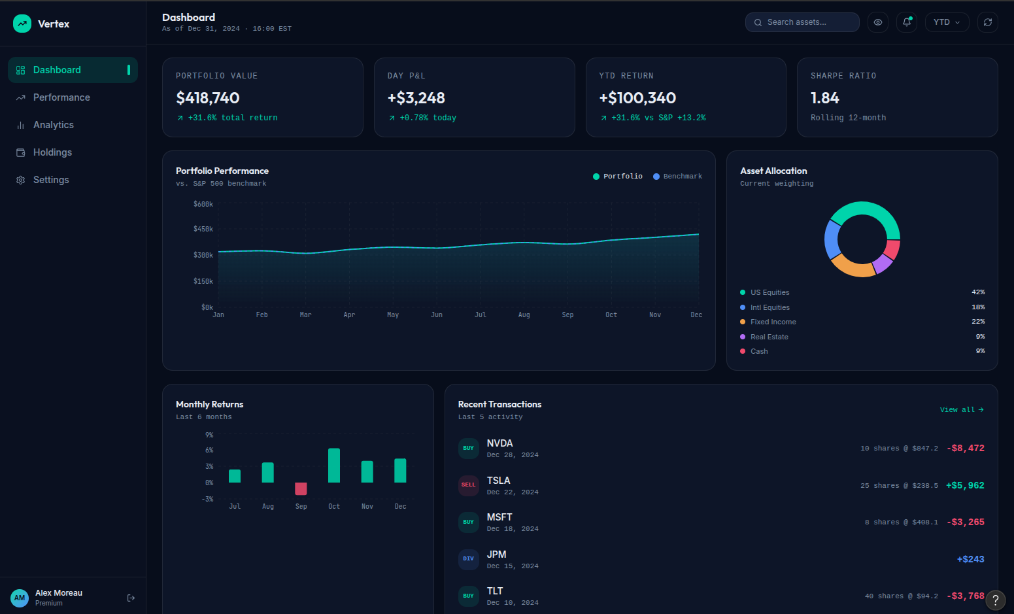1014x614 pixels.
Task: Open the Dashboard sidebar item
Action: [73, 70]
